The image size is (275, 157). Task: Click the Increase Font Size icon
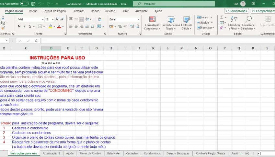coord(57,19)
